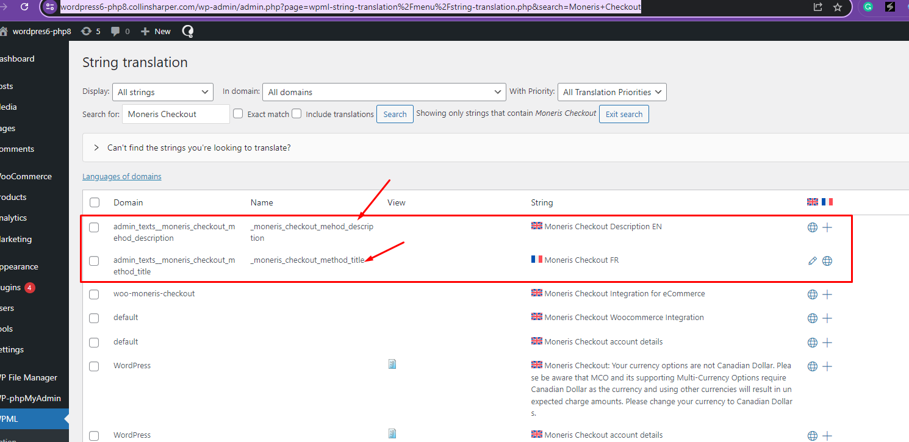Open WooCommerce in the sidebar
Screen dimensions: 909x442
pos(26,176)
